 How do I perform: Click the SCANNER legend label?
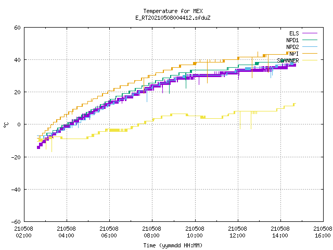click(288, 60)
